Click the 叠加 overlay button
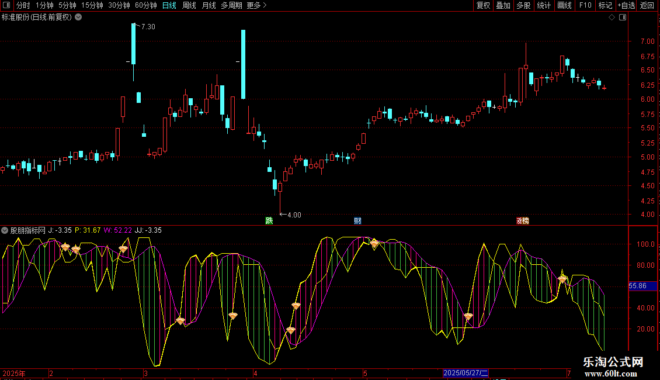This screenshot has width=660, height=380. coord(503,5)
